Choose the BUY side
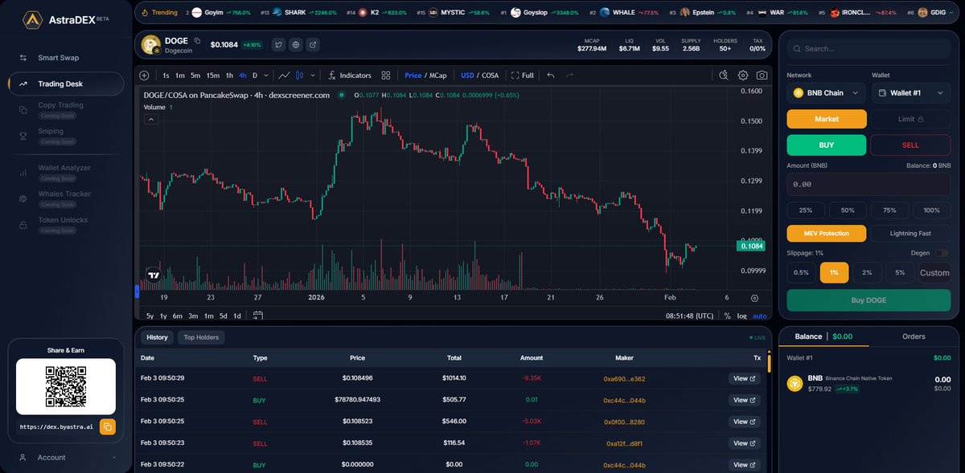The height and width of the screenshot is (473, 965). 827,145
